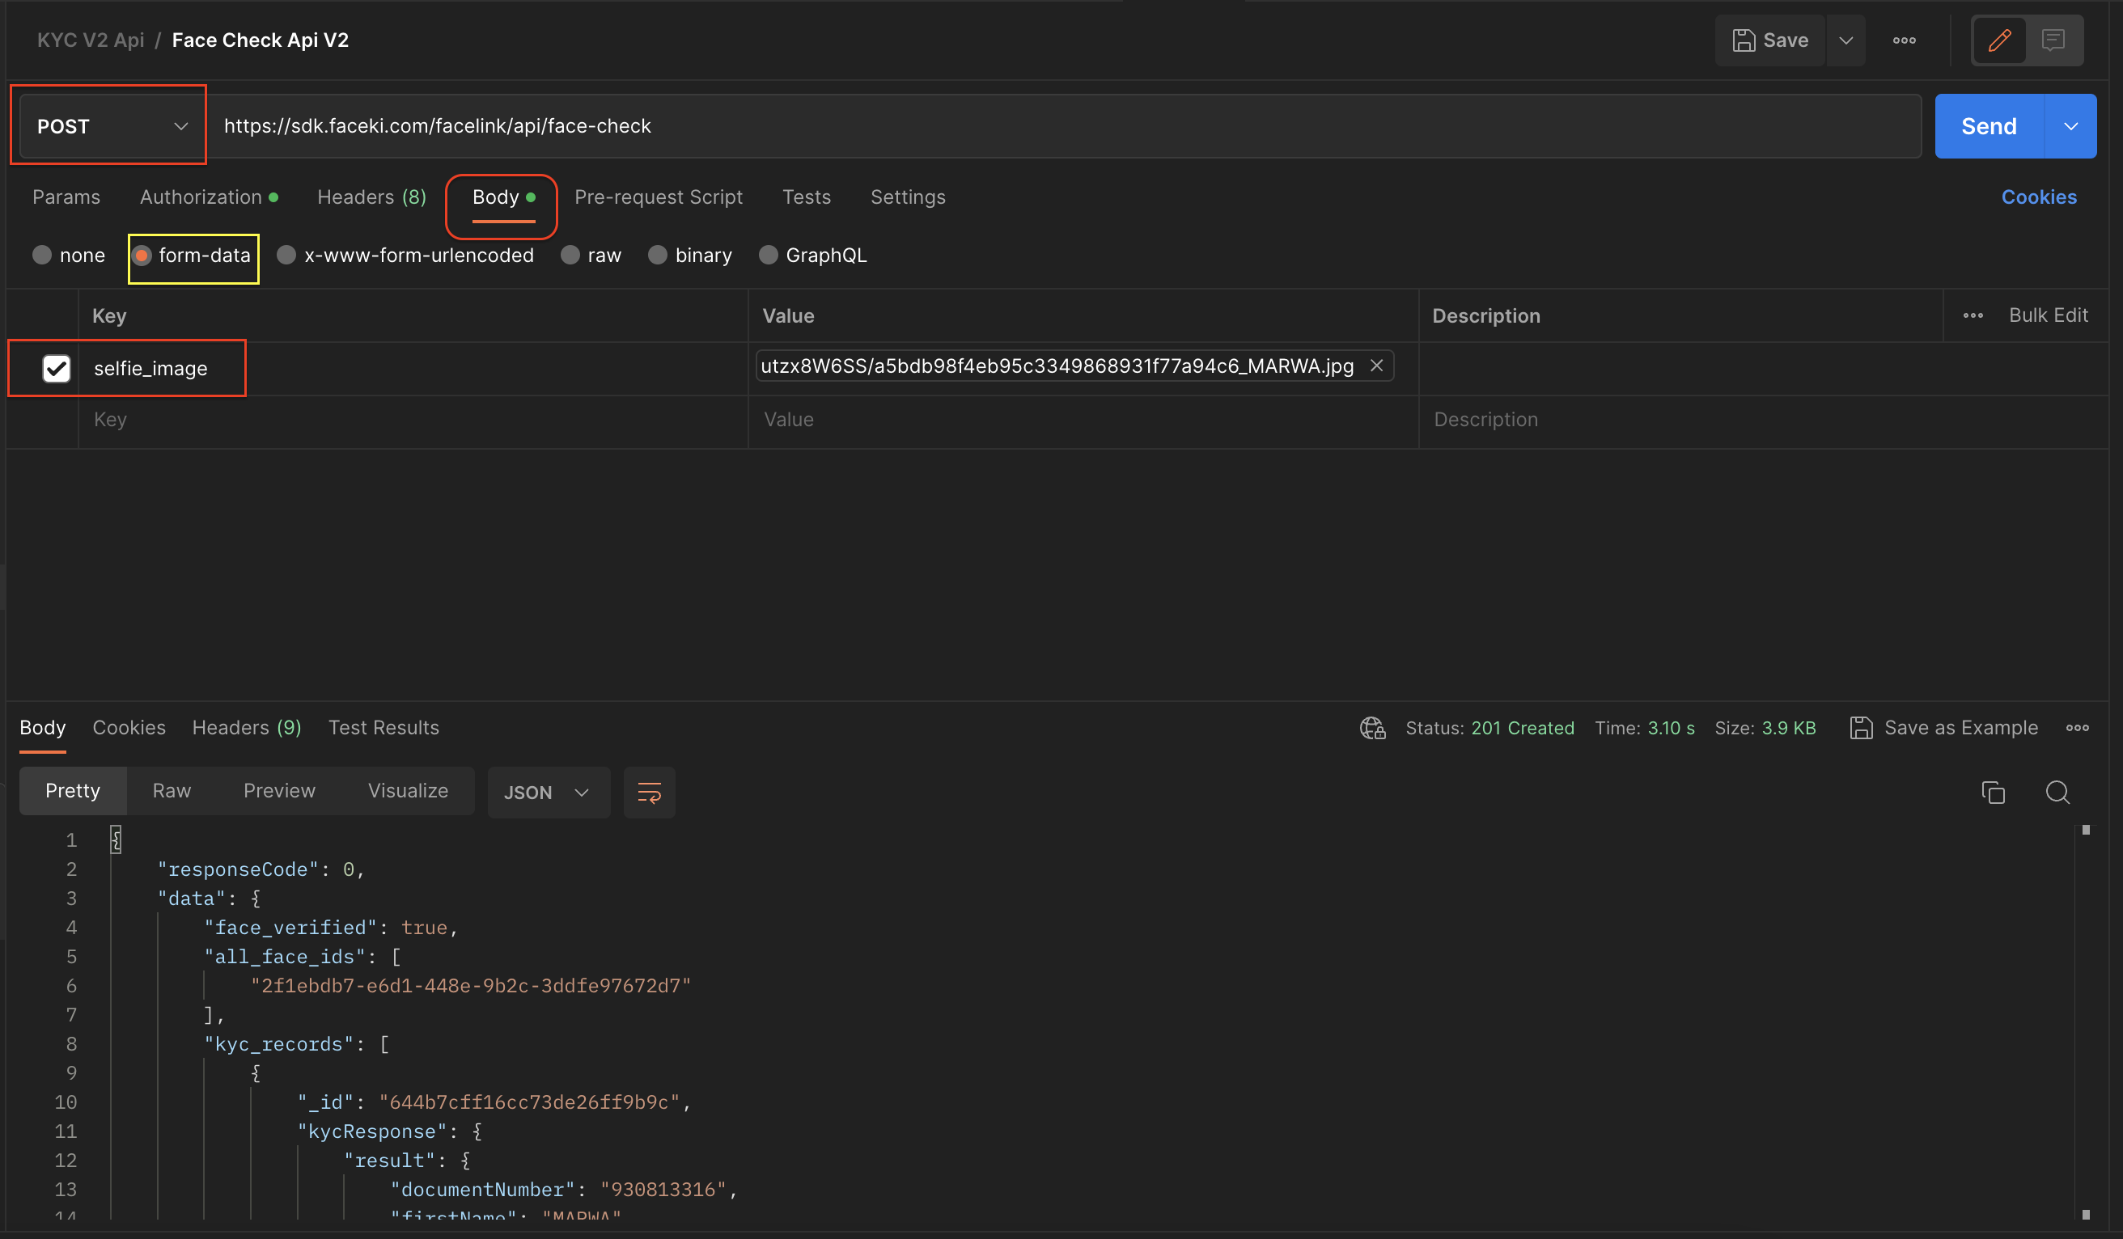Open the JSON response format dropdown
Image resolution: width=2123 pixels, height=1239 pixels.
(x=547, y=793)
